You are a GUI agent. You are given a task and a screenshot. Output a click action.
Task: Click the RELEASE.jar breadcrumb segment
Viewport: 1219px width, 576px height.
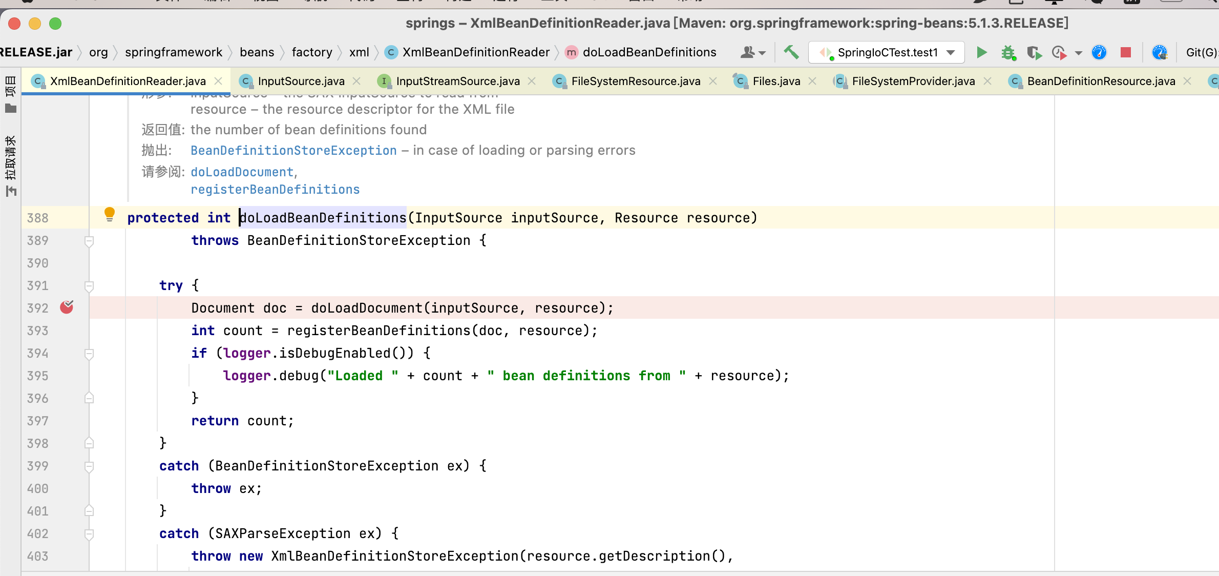point(36,52)
